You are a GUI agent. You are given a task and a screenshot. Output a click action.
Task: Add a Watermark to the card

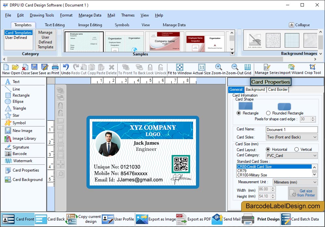click(19, 161)
